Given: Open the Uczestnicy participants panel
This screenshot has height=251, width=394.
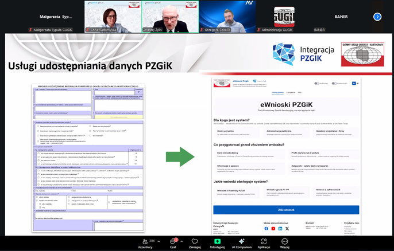Looking at the screenshot, I should (x=145, y=241).
